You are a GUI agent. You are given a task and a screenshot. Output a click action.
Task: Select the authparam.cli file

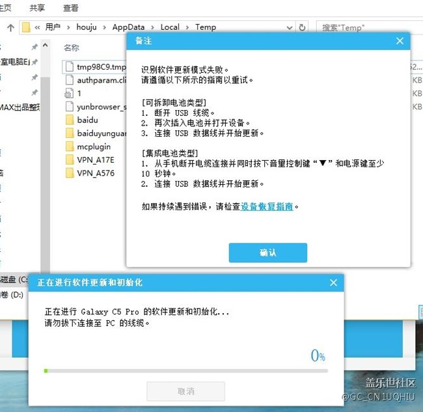(102, 80)
